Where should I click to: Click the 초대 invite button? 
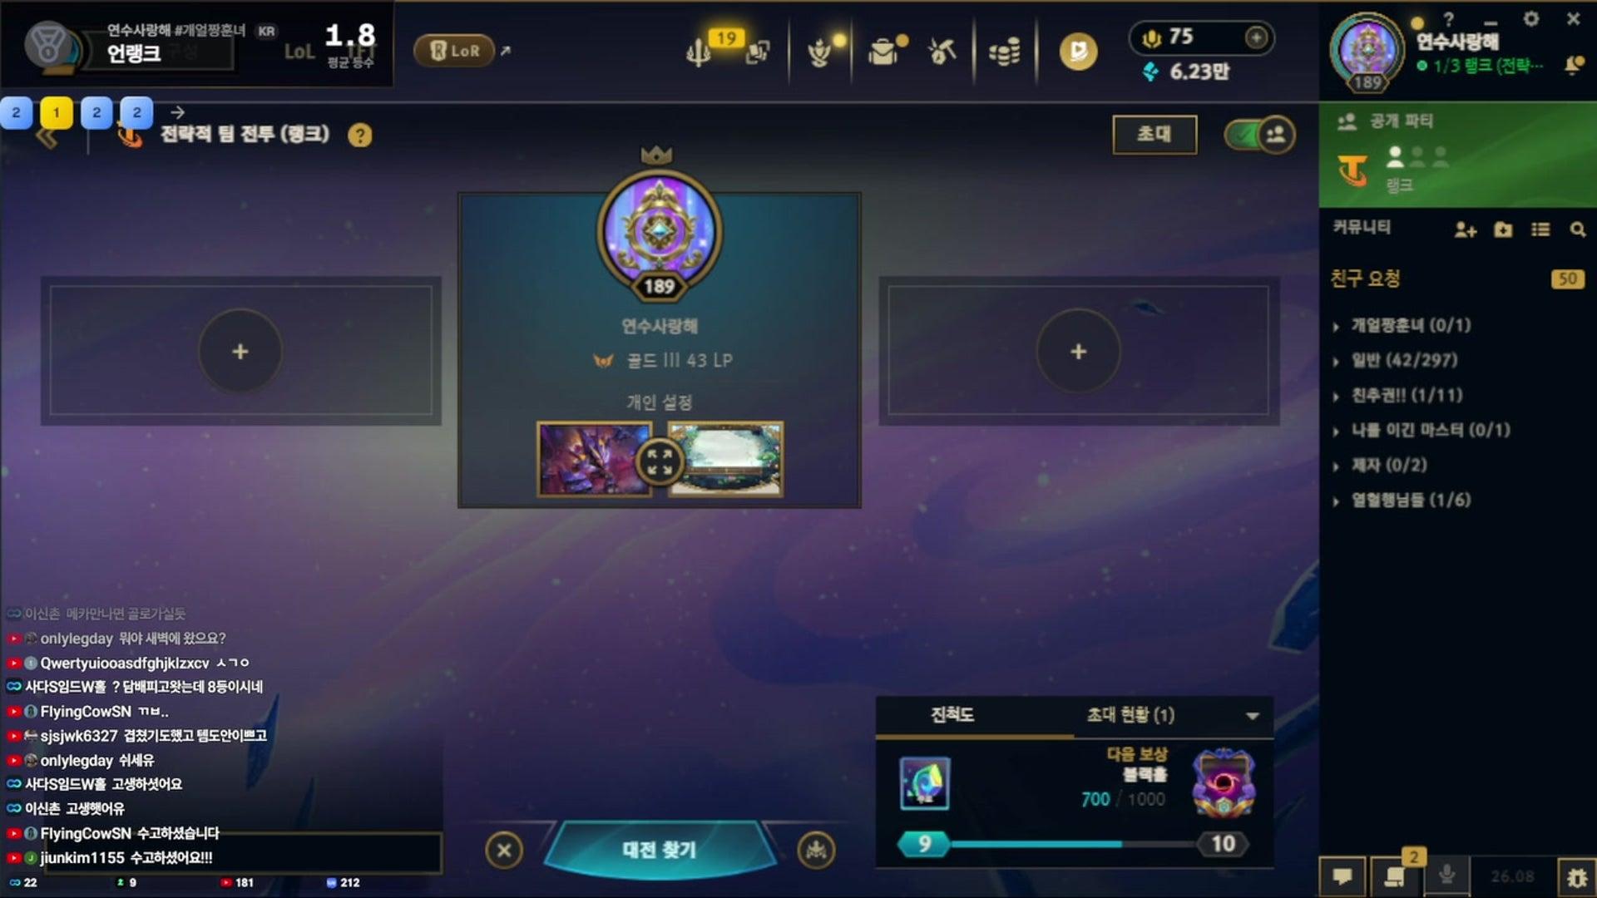pyautogui.click(x=1154, y=134)
